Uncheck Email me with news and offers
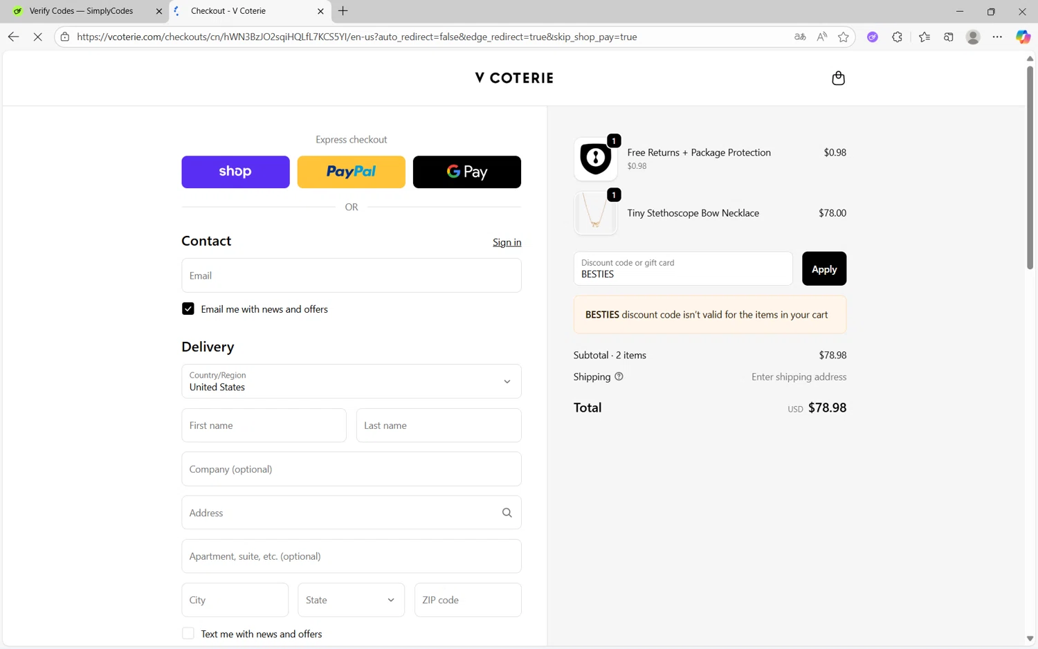 coord(188,309)
